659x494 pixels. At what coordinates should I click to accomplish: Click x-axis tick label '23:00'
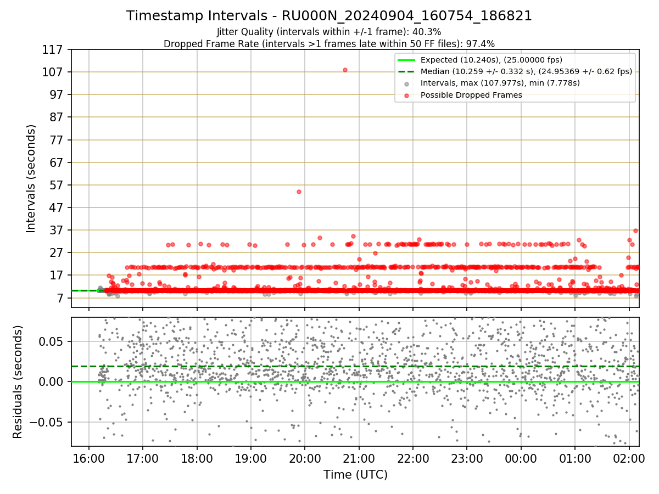pyautogui.click(x=467, y=458)
